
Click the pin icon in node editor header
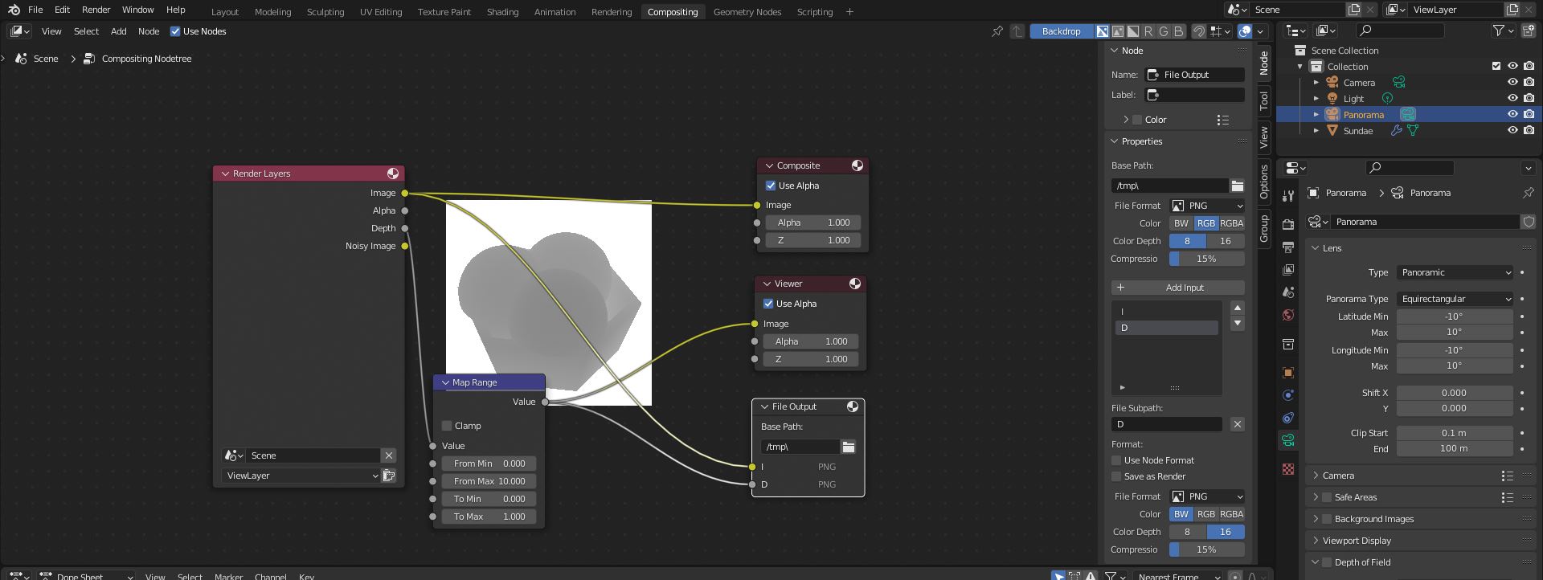(x=997, y=31)
